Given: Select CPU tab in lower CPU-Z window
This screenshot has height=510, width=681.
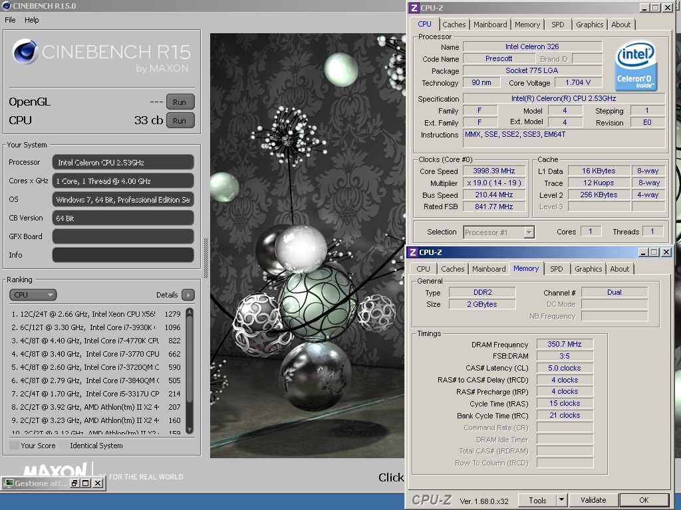Looking at the screenshot, I should (x=423, y=269).
